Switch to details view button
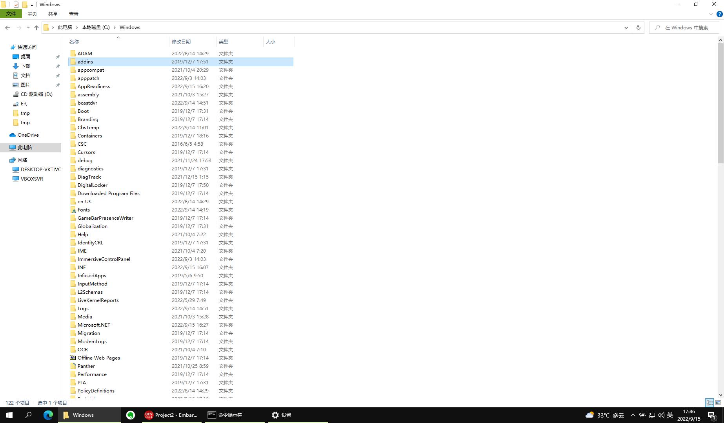 709,403
